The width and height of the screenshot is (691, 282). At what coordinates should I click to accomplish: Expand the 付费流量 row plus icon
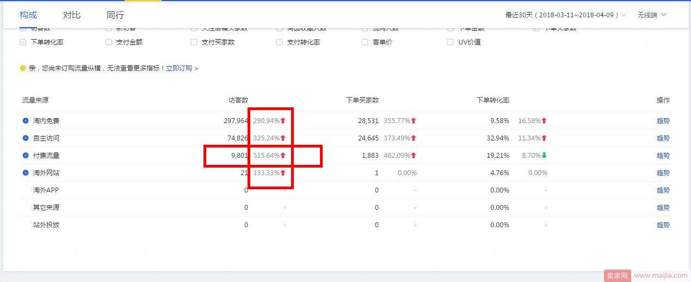tap(25, 156)
